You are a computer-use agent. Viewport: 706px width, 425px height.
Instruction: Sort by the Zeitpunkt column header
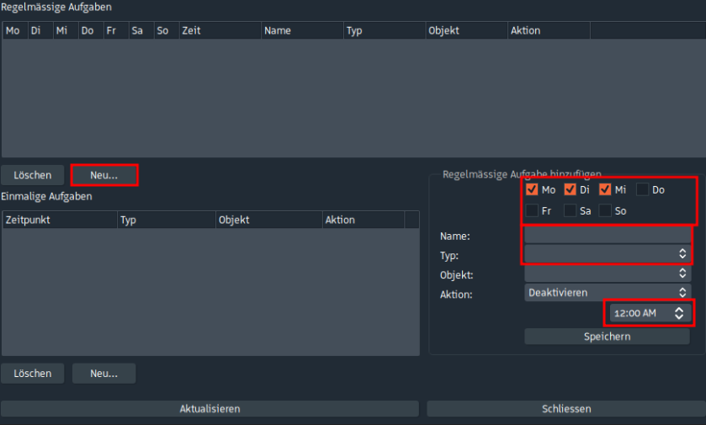pyautogui.click(x=59, y=220)
